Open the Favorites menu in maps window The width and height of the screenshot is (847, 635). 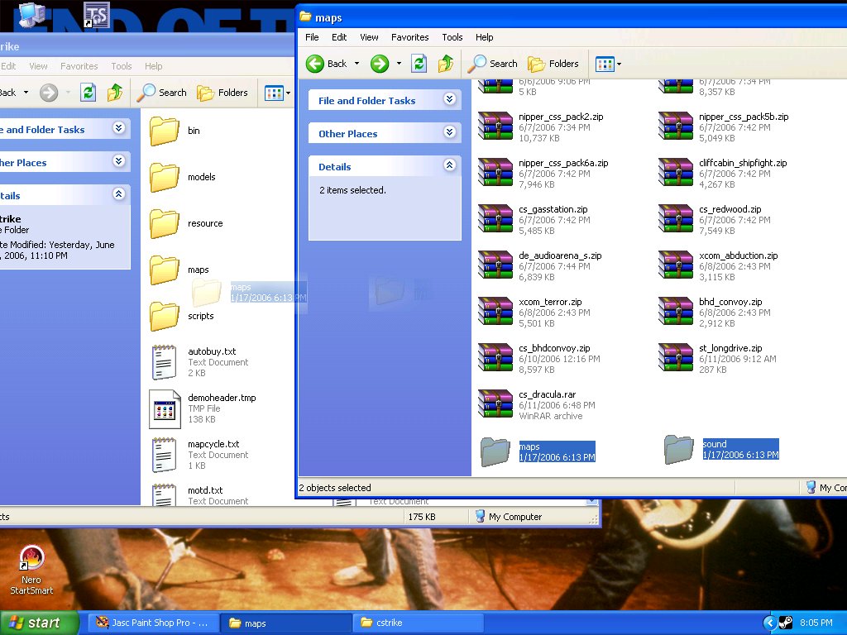(409, 37)
